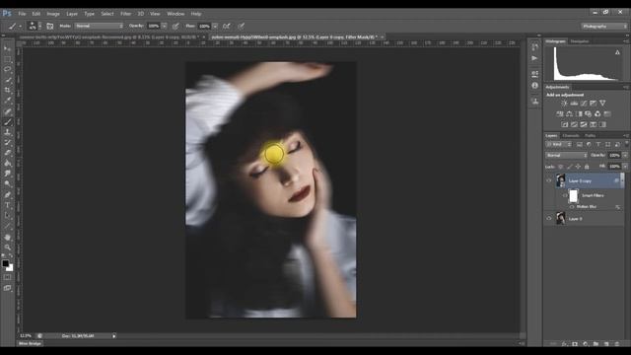Enable airbrush-style build-up effects

click(x=227, y=27)
